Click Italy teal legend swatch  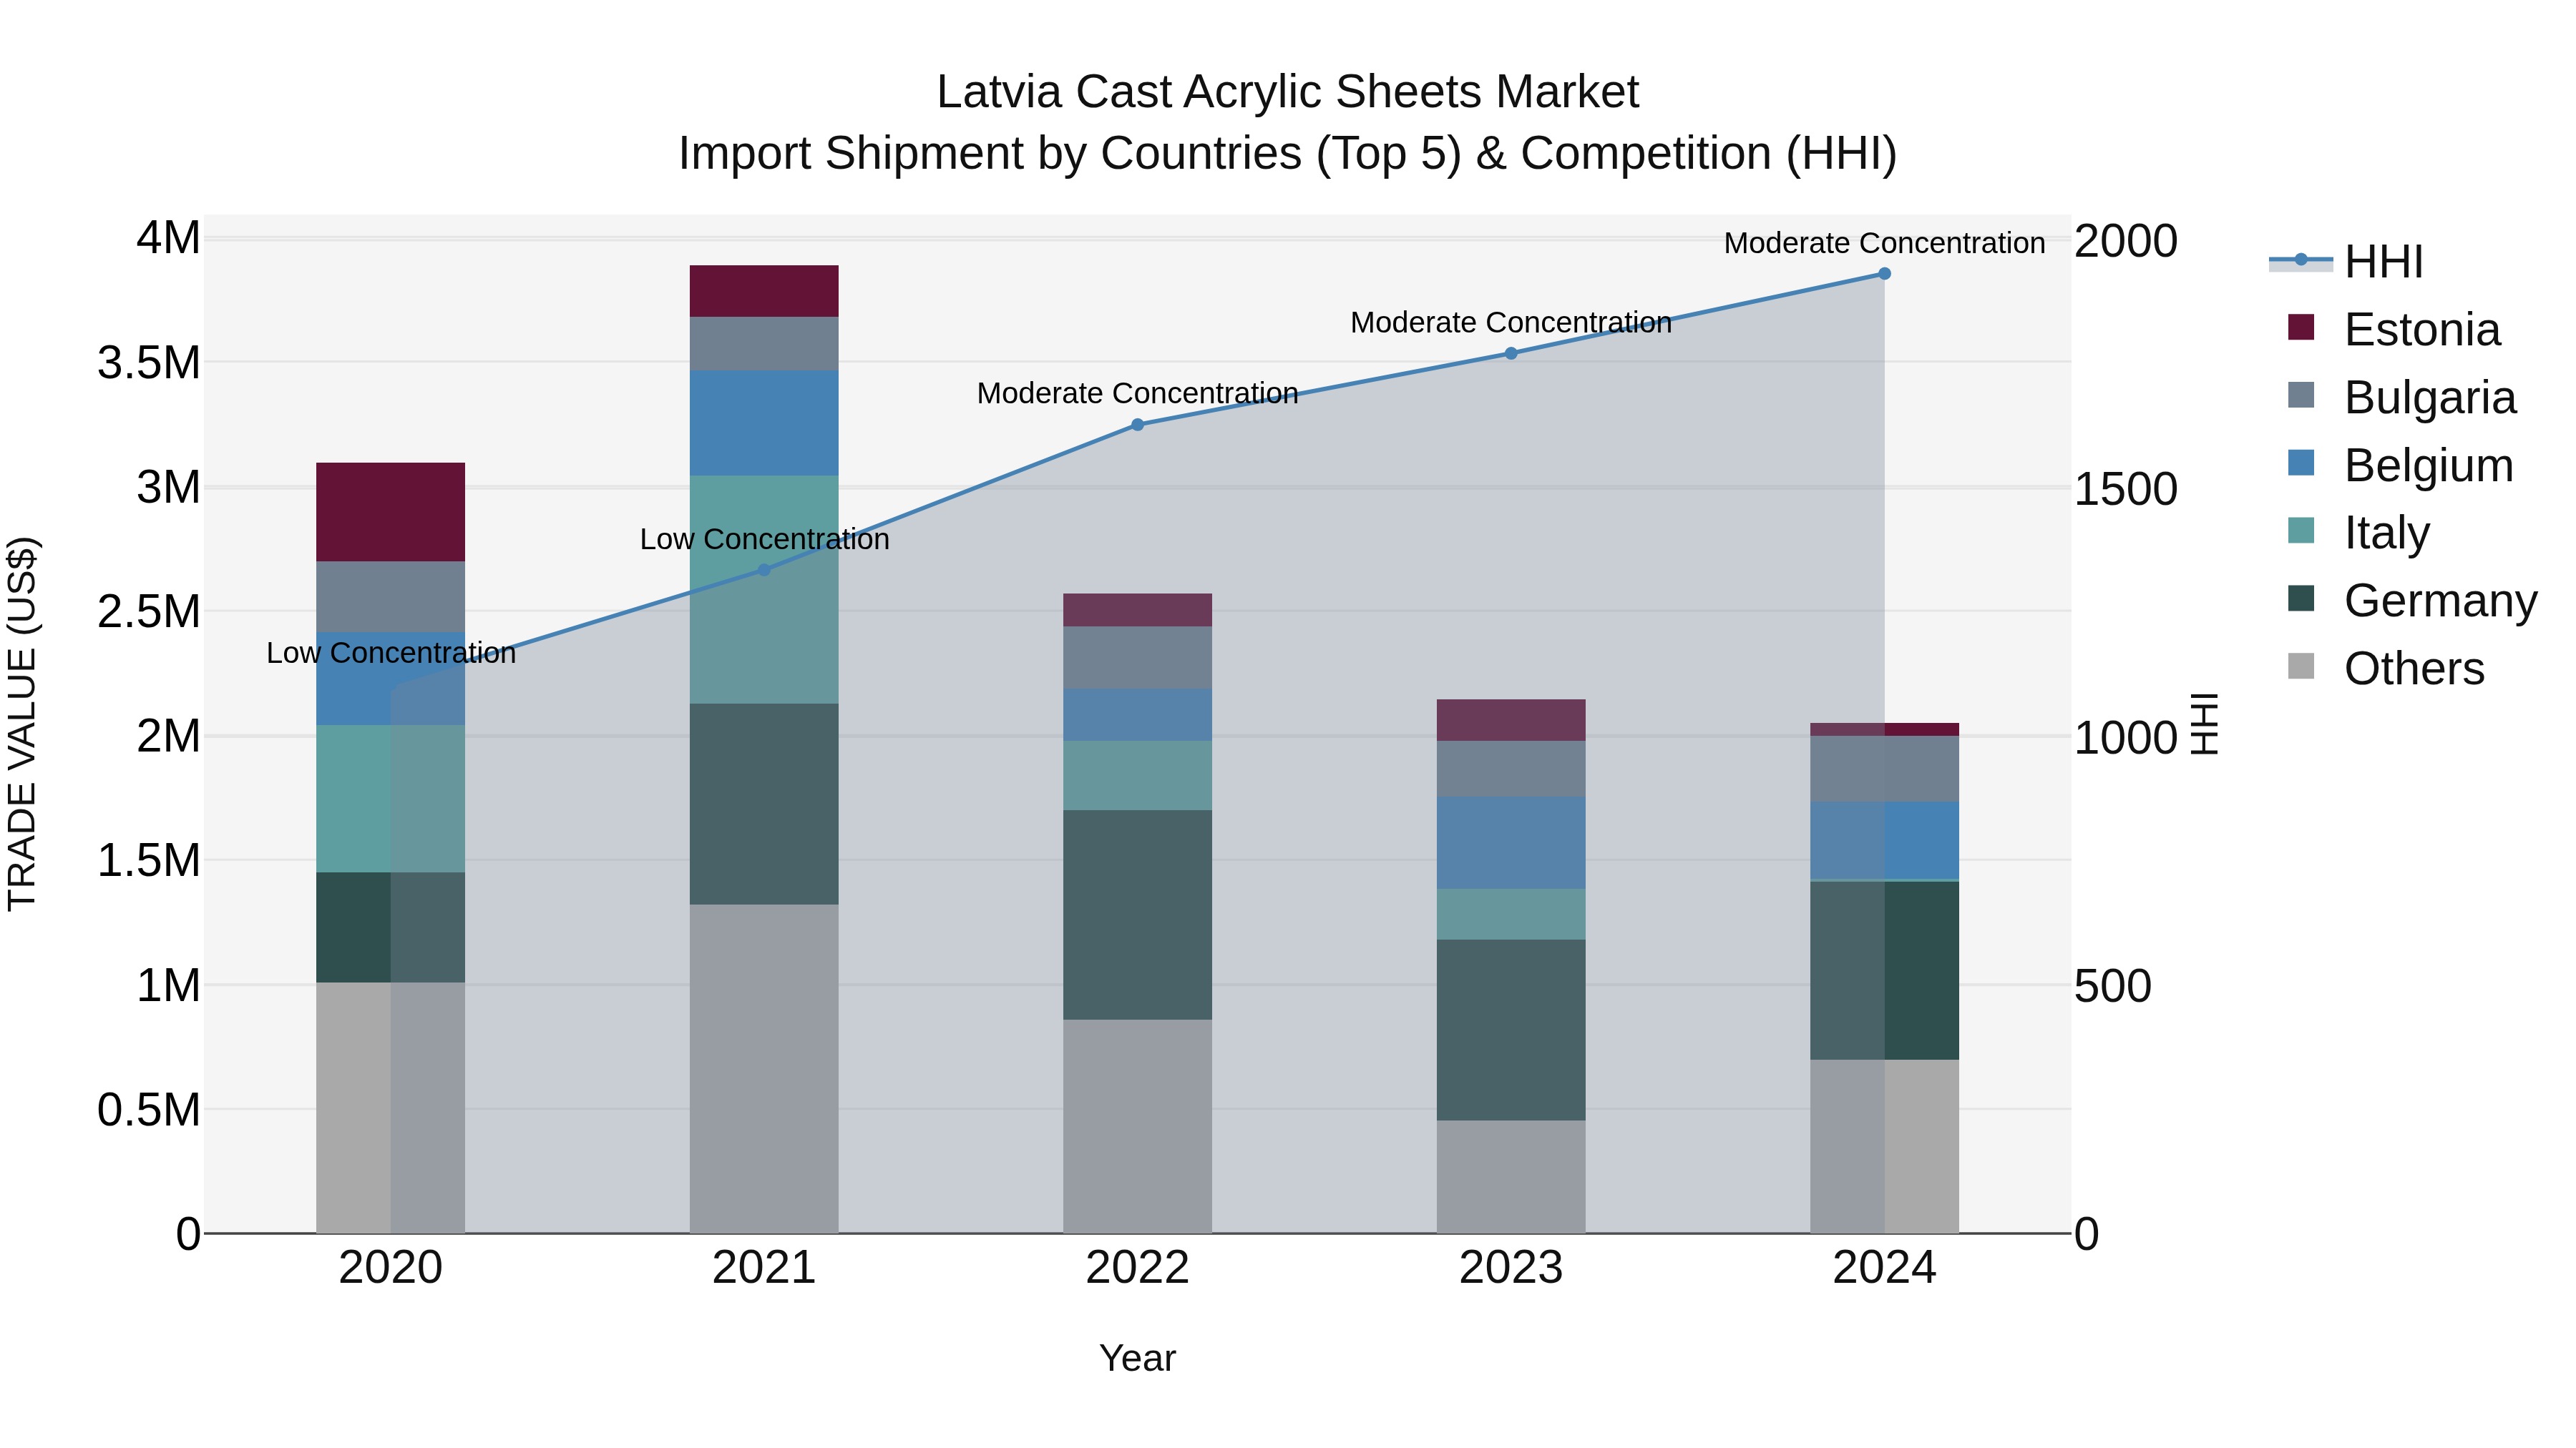2301,531
